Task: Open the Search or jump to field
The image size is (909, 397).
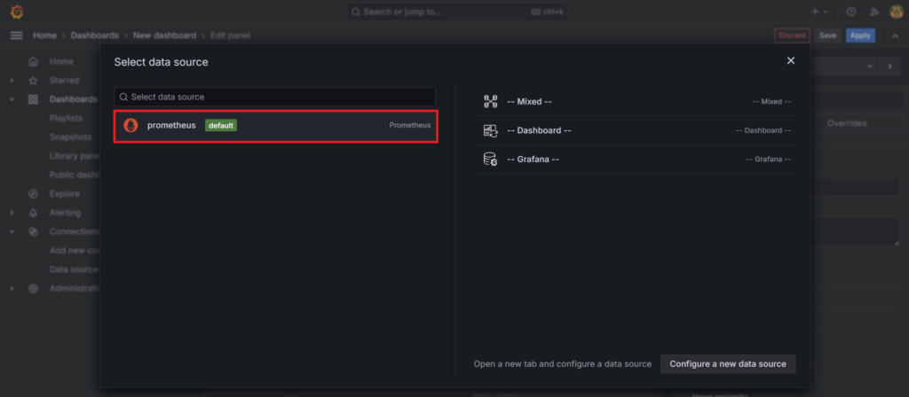Action: (x=457, y=12)
